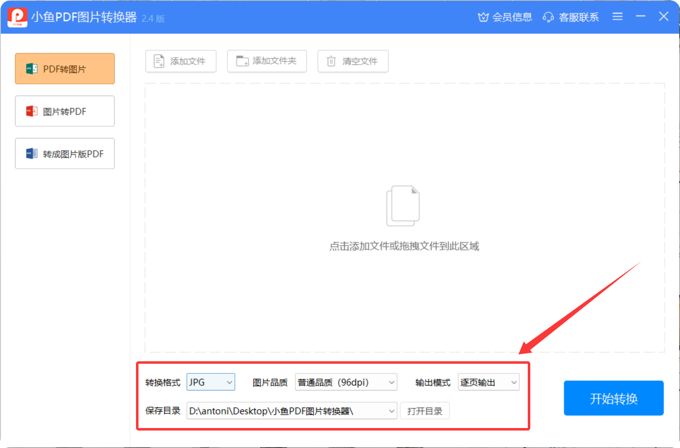Open the hamburger menu in title bar
680x448 pixels.
tap(618, 17)
